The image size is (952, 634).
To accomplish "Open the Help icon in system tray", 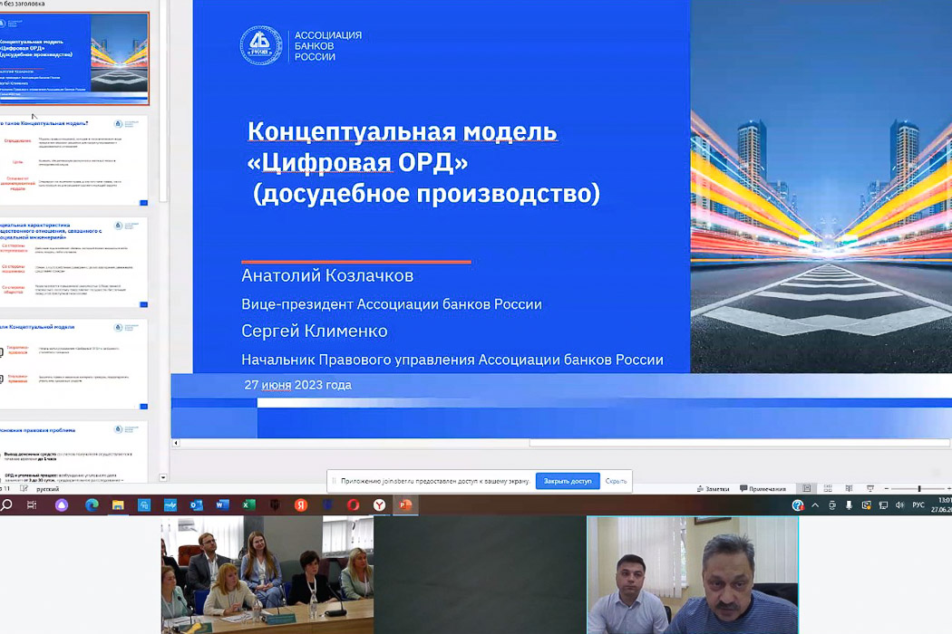I will tap(798, 504).
